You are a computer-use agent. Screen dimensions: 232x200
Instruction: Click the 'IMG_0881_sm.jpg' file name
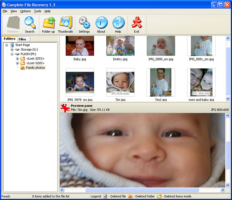tap(201, 59)
